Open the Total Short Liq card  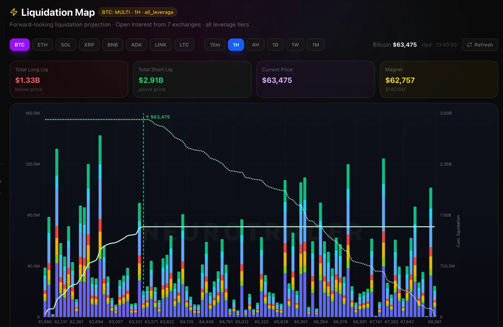click(192, 79)
